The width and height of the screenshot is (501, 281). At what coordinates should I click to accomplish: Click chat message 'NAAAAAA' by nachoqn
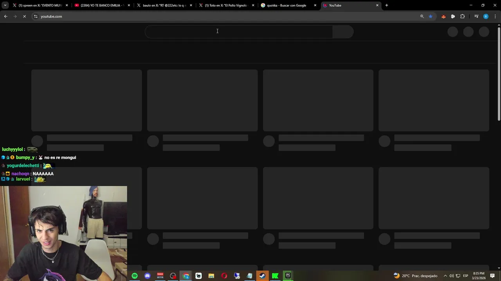[x=43, y=174]
